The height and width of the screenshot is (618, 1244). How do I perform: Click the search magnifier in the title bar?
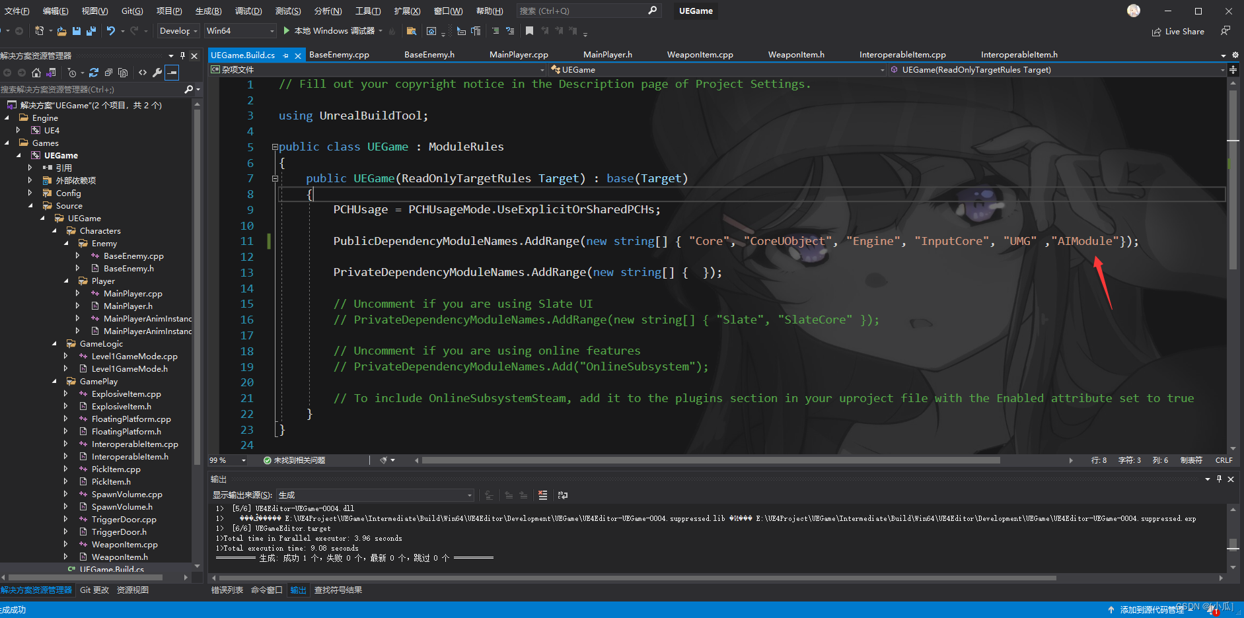(x=653, y=11)
